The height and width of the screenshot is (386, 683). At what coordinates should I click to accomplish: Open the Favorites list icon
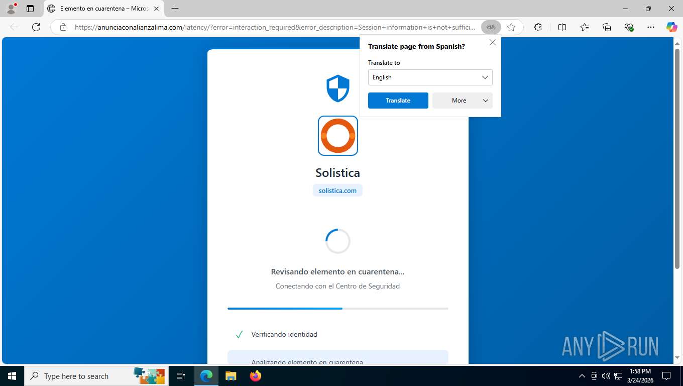(585, 27)
